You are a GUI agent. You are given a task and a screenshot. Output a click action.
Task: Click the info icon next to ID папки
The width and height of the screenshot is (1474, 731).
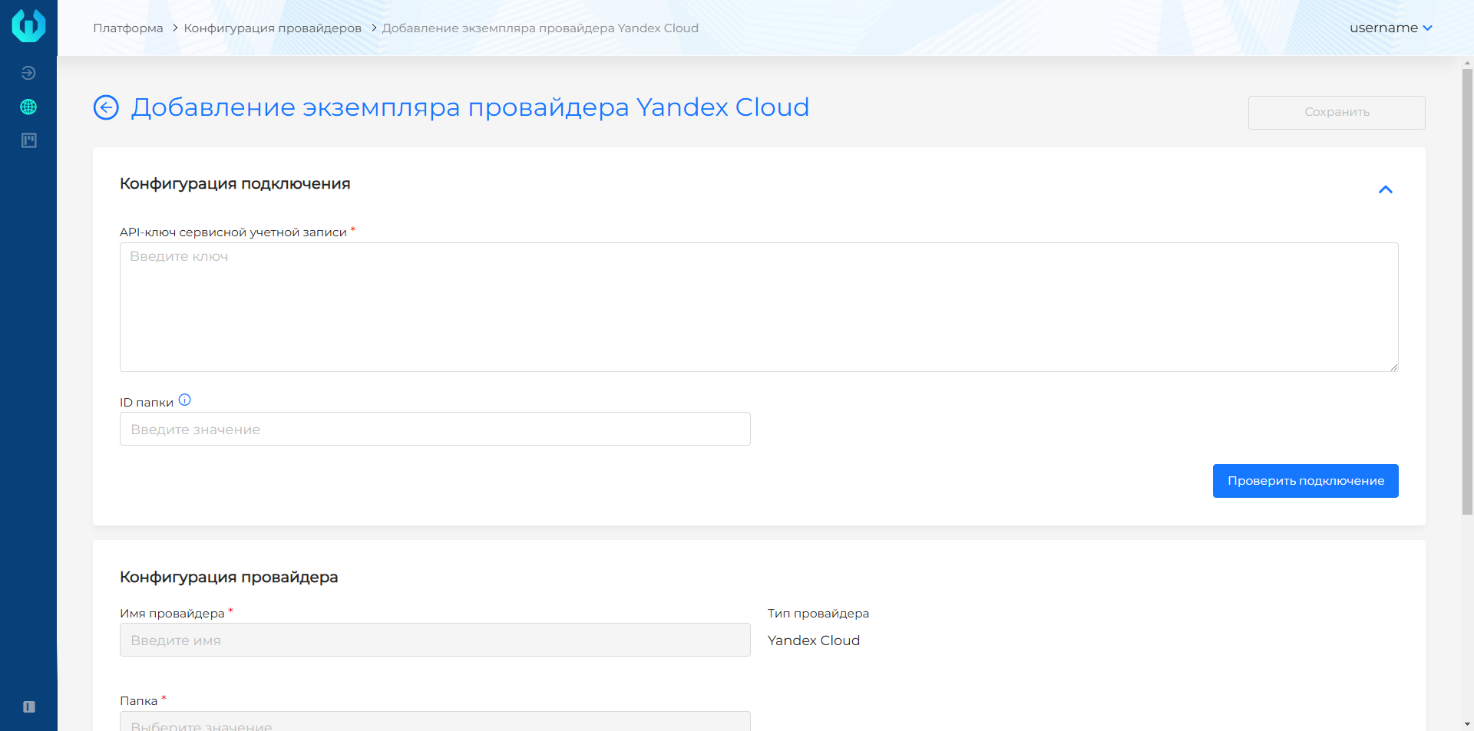pyautogui.click(x=184, y=400)
